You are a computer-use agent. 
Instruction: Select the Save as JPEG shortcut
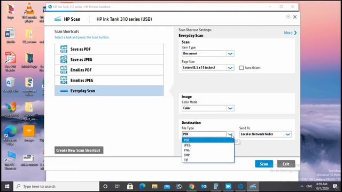(109, 59)
